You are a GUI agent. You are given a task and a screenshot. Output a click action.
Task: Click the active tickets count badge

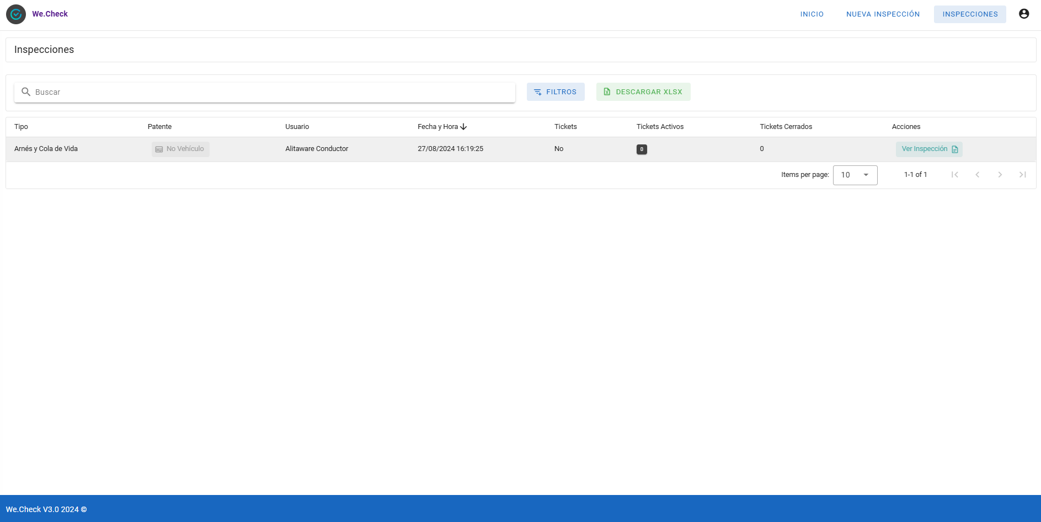click(x=641, y=149)
